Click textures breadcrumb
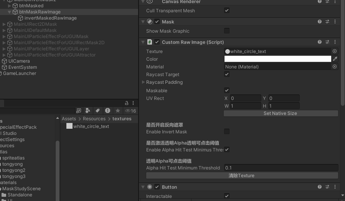Viewport: 345px width, 201px height. [x=122, y=119]
